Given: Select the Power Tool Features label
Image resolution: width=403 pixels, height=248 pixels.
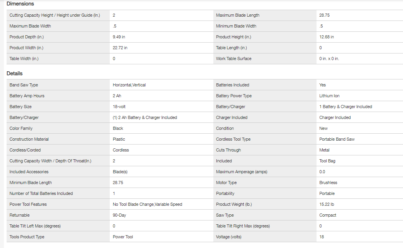Looking at the screenshot, I should point(28,204).
